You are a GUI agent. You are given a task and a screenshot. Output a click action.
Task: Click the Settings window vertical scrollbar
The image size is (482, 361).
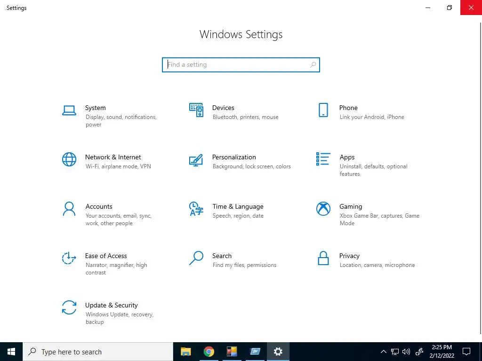click(481, 178)
